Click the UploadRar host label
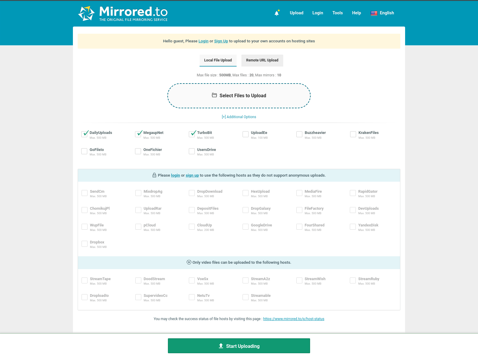478x358 pixels. click(153, 209)
